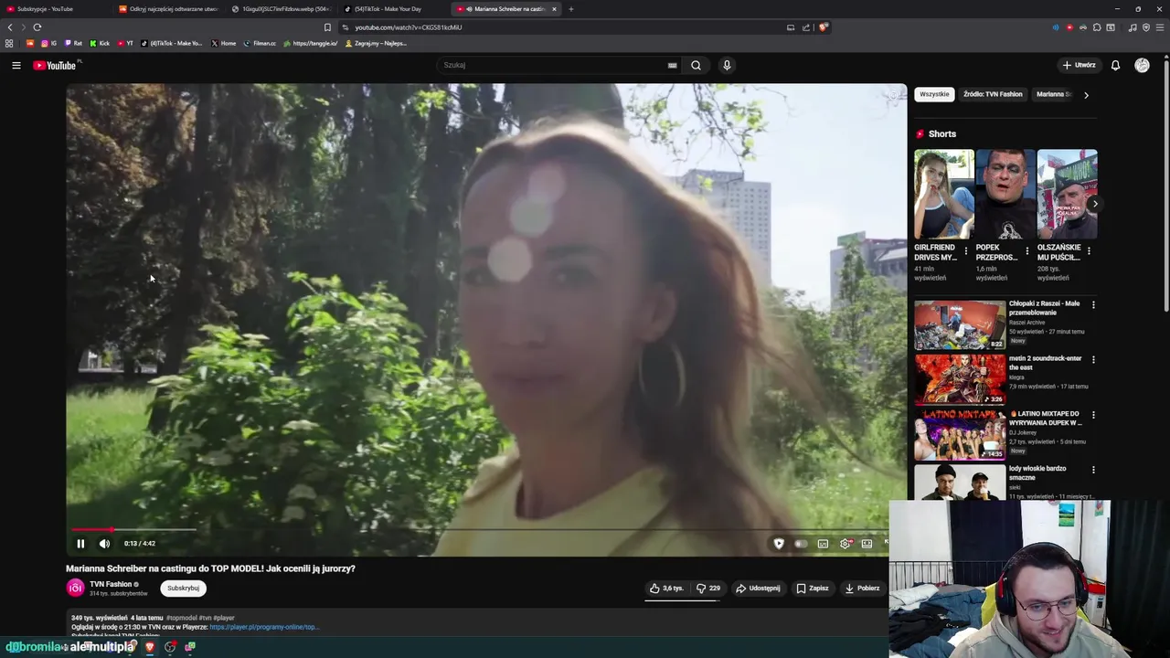Open Brave browser in the taskbar
1170x658 pixels.
[x=150, y=647]
